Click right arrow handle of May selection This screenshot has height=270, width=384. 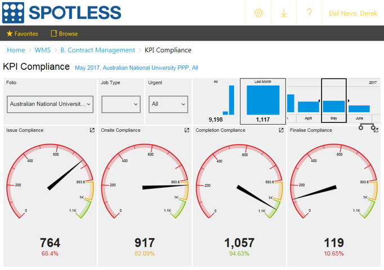click(x=349, y=101)
